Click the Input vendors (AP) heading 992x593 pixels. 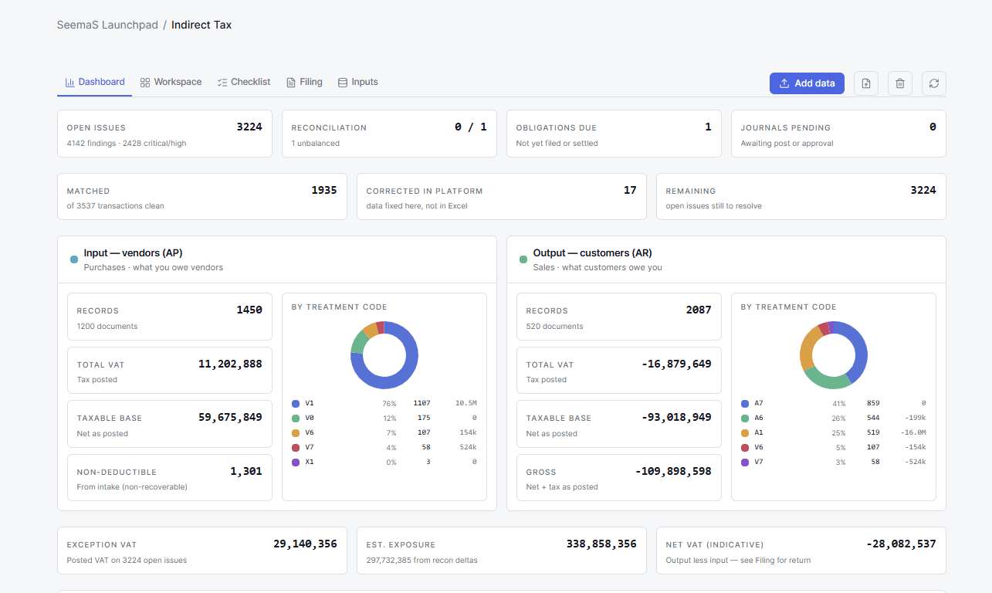pyautogui.click(x=133, y=253)
